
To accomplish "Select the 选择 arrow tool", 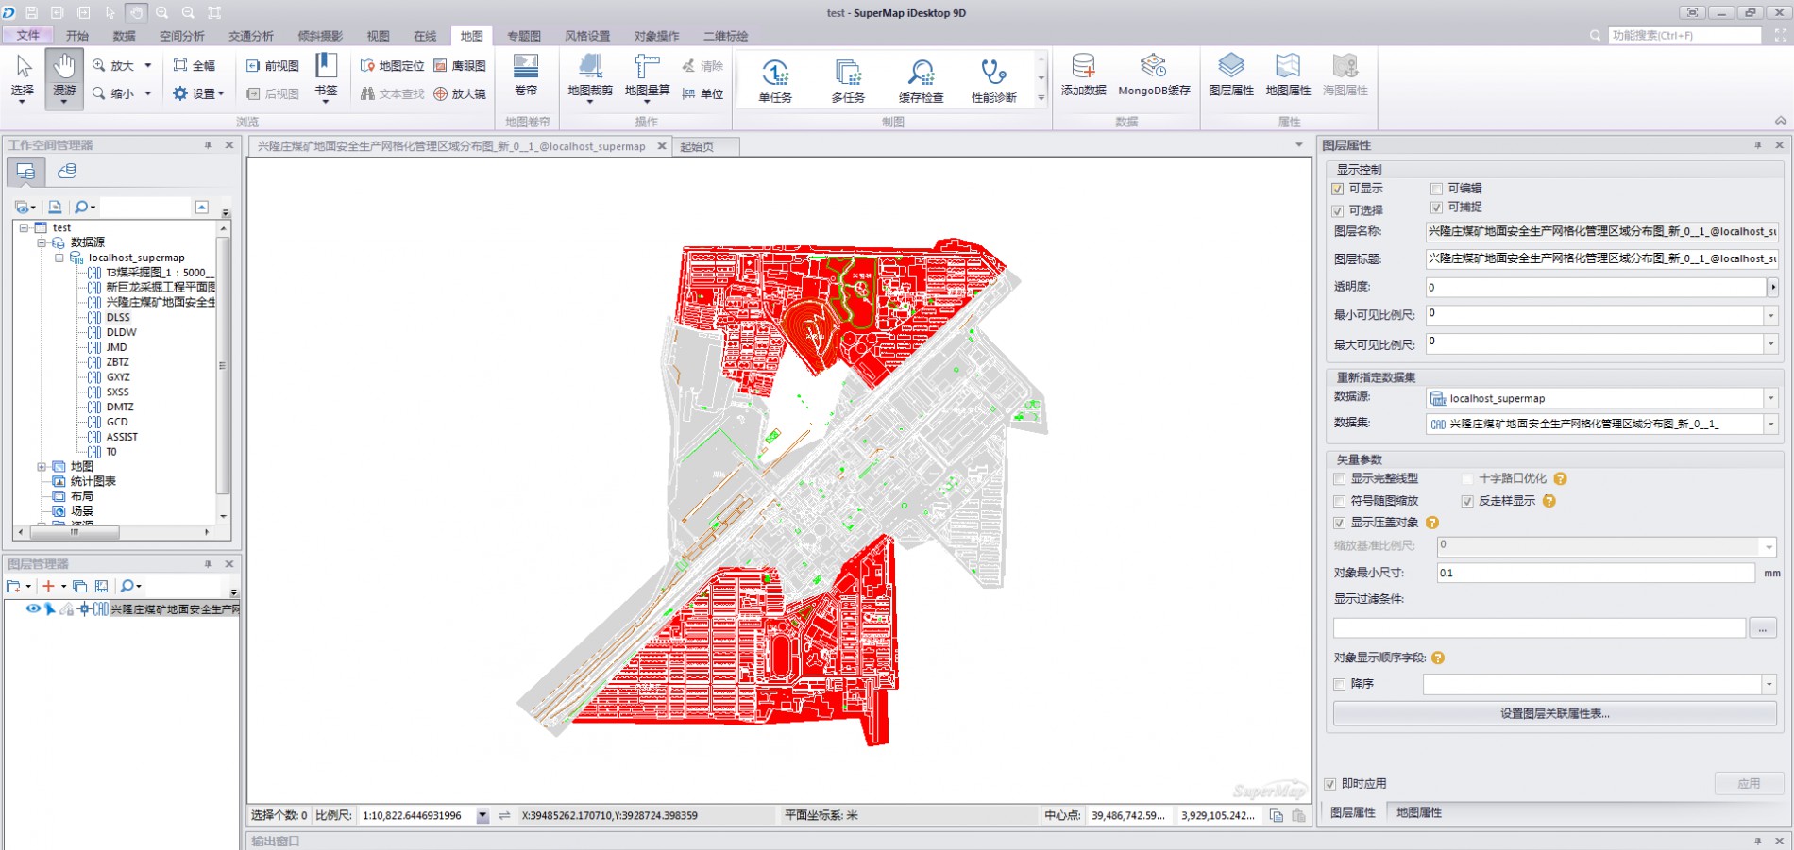I will (23, 79).
